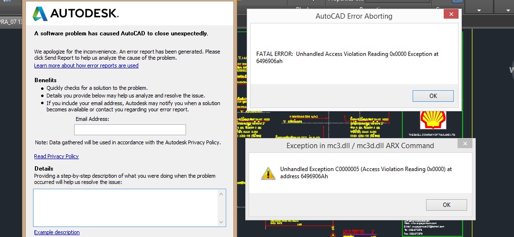Click 'A software problem has caused AutoCAD' heading
The image size is (514, 237).
121,33
